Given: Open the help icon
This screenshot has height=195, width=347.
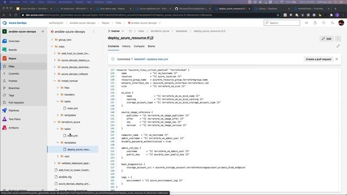Looking at the screenshot, I should pos(324,23).
